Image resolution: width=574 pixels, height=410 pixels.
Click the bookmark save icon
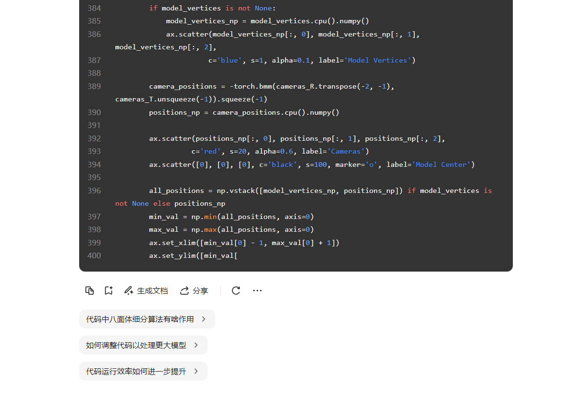109,291
